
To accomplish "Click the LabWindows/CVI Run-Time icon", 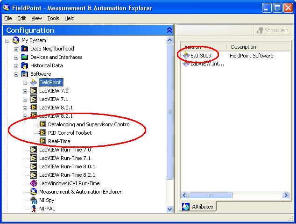I will coord(34,183).
